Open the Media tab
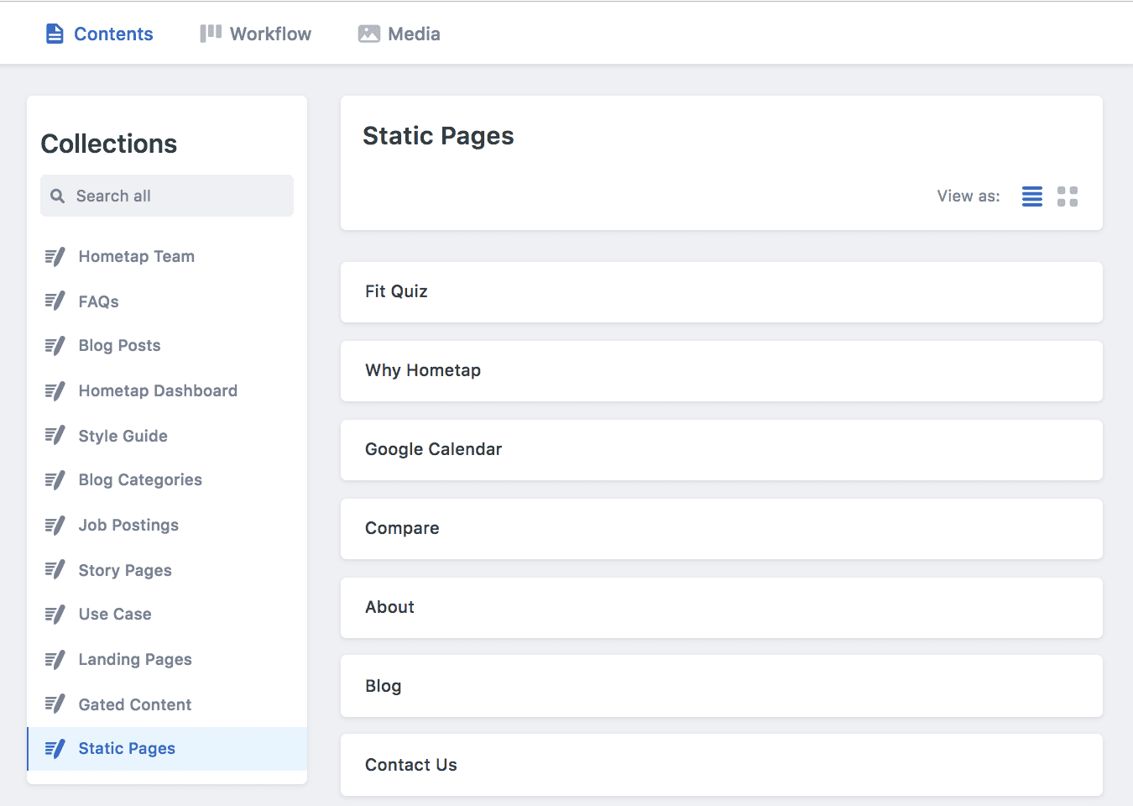 (399, 34)
